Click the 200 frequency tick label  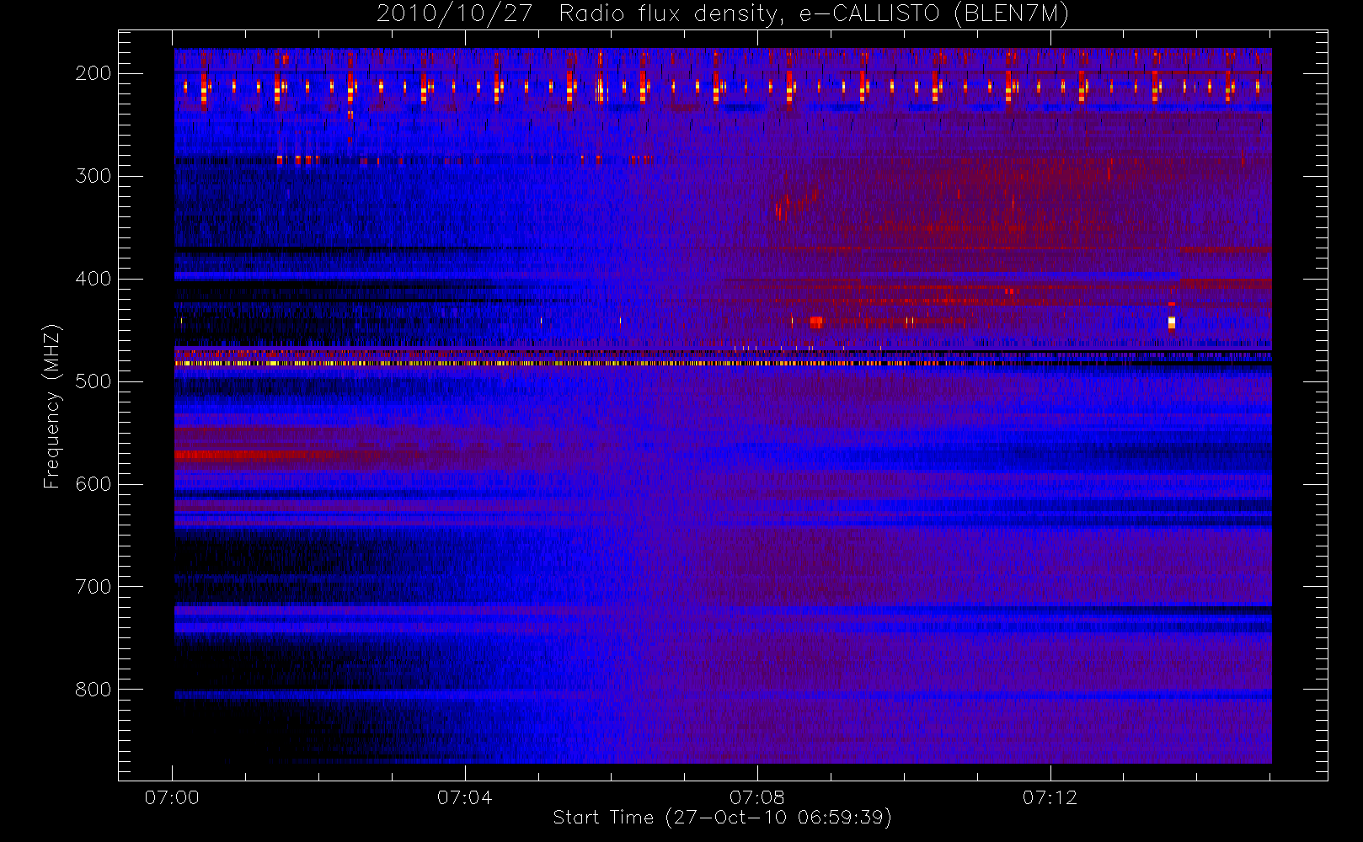point(93,73)
